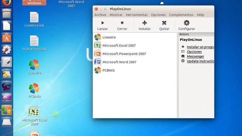Select "Microsoft Word 2007" text in list
242x136 pixels.
(119, 62)
